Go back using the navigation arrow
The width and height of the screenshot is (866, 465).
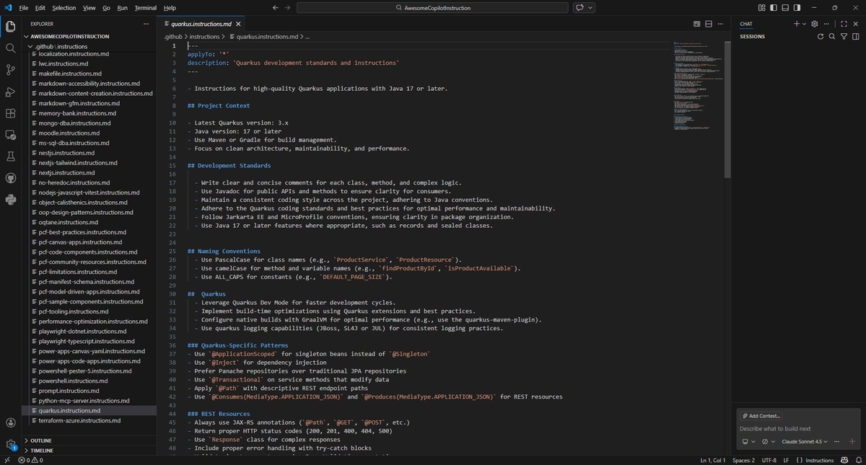(275, 7)
